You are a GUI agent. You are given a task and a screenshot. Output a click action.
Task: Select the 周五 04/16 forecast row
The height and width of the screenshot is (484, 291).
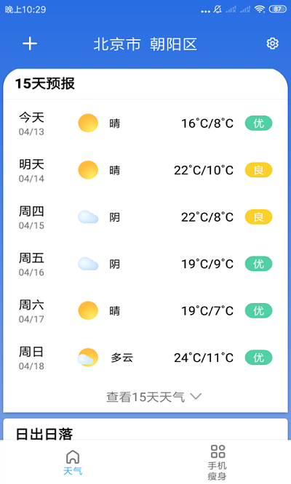[145, 264]
